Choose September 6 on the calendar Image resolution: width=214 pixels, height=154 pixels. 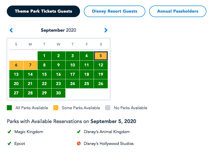click(16, 65)
